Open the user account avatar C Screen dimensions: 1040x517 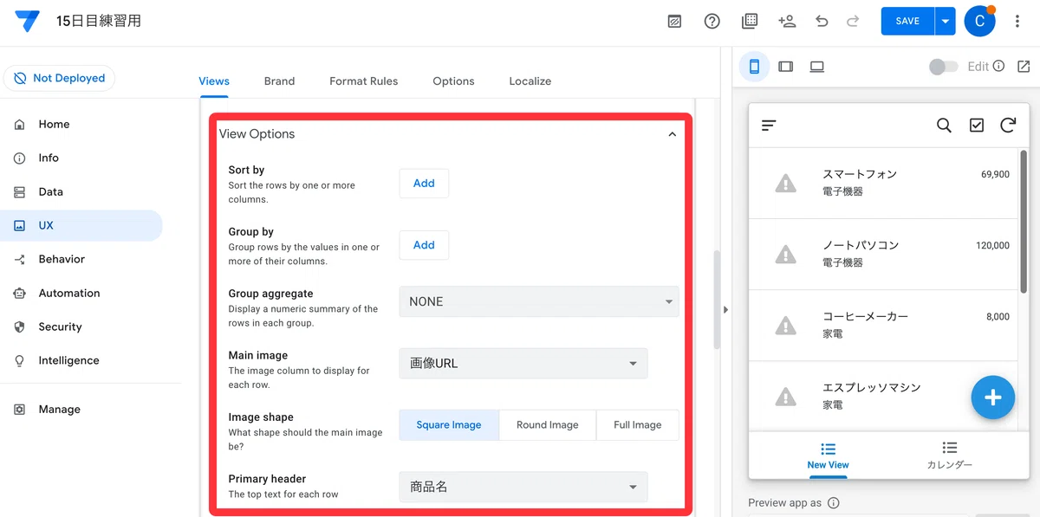(x=979, y=22)
